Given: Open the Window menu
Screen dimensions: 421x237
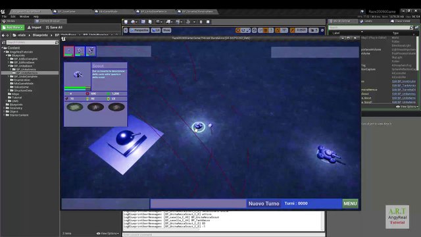Looking at the screenshot, I should pyautogui.click(x=24, y=16).
